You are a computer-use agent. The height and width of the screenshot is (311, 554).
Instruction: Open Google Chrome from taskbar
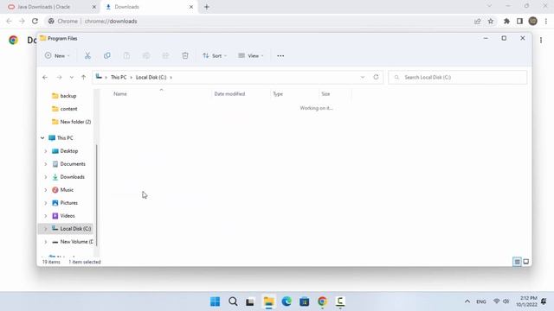pyautogui.click(x=322, y=301)
